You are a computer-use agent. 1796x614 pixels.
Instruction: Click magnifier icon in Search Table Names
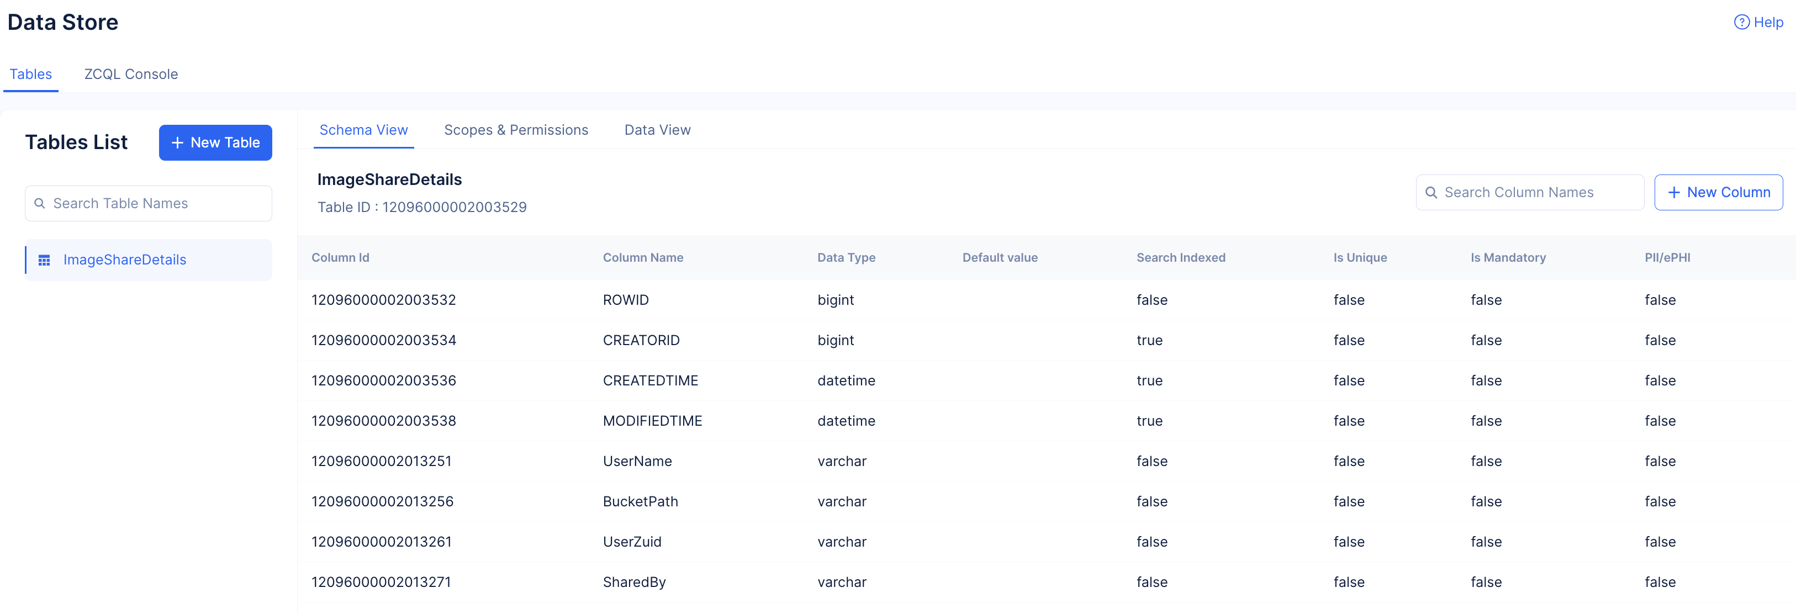pyautogui.click(x=40, y=204)
